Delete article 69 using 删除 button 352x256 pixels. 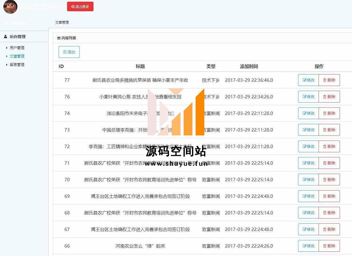coord(329,196)
